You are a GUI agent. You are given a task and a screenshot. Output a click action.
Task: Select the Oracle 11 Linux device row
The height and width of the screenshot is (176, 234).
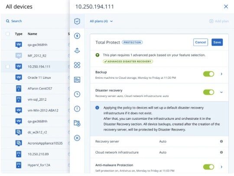(36, 77)
